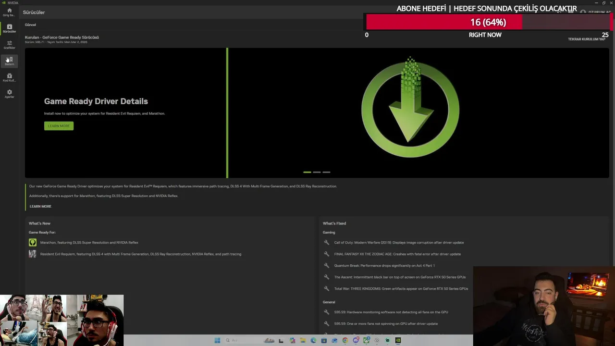Open the Grafikler sidebar icon

(x=9, y=45)
